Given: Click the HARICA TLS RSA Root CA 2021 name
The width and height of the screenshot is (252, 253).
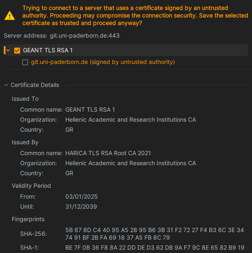Looking at the screenshot, I should [108, 153].
